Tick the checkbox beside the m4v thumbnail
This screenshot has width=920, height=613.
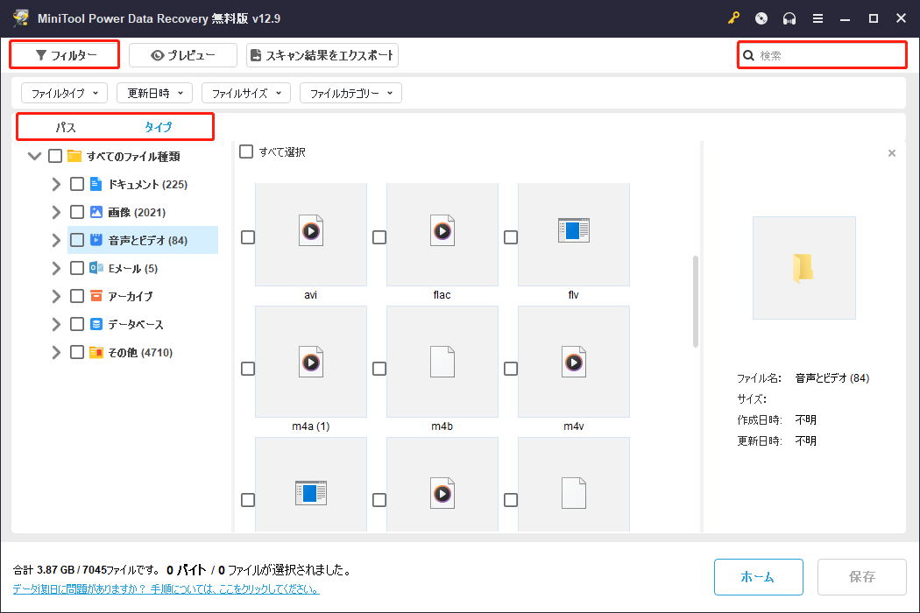pyautogui.click(x=511, y=369)
